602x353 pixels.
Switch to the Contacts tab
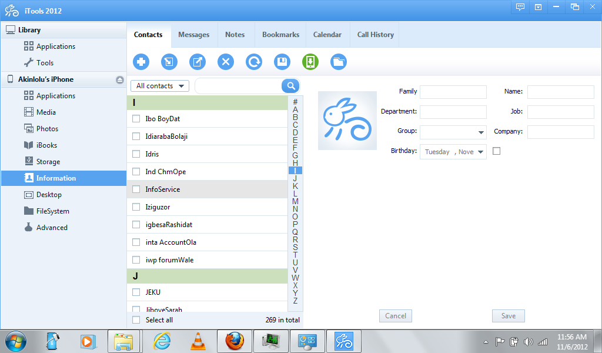pos(148,35)
